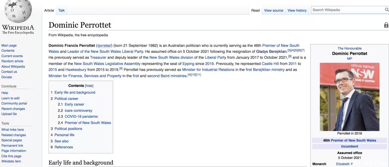Open the Castle Hill link
This screenshot has width=389, height=167.
[270, 64]
